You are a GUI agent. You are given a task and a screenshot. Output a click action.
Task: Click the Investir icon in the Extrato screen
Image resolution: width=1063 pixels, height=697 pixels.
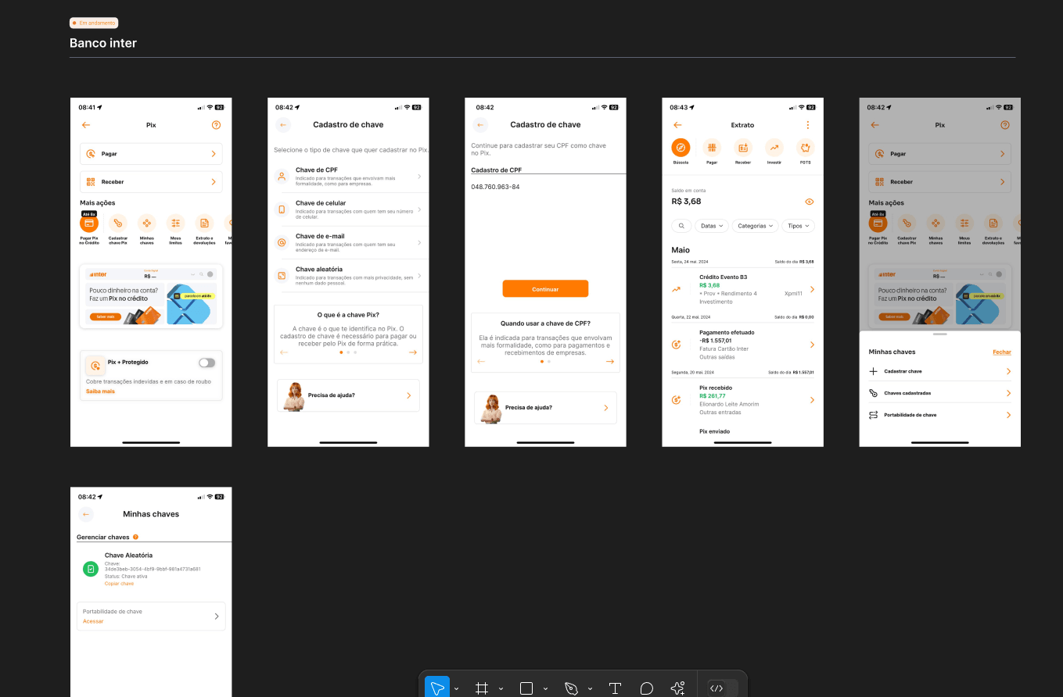tap(774, 147)
